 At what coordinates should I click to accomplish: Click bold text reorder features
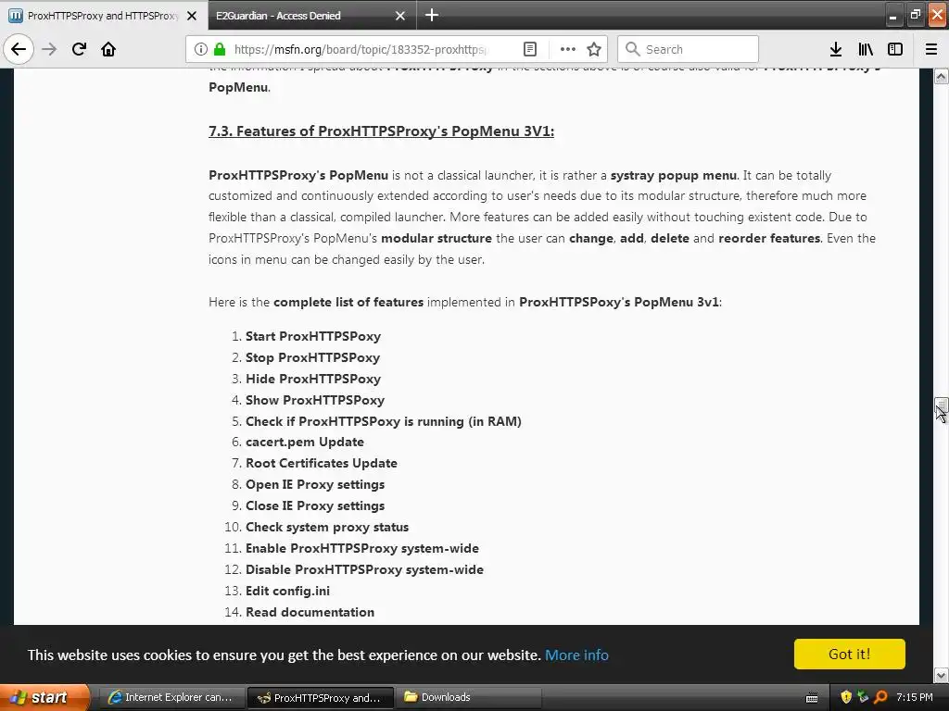pyautogui.click(x=769, y=238)
